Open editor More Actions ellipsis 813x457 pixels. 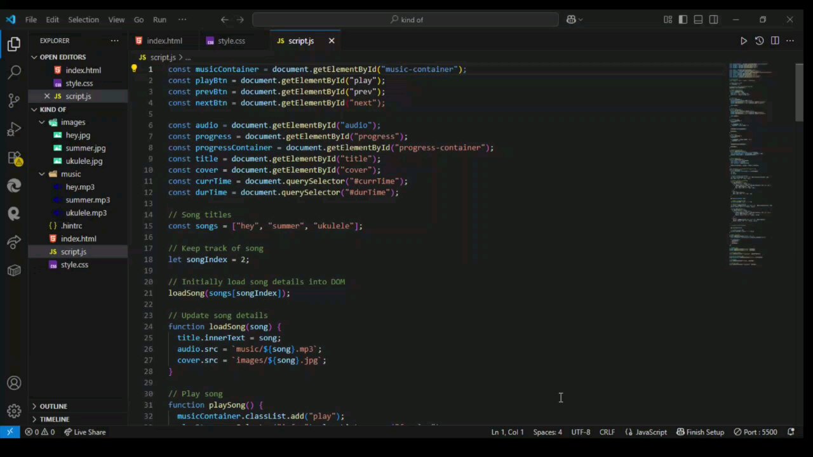[x=790, y=41]
